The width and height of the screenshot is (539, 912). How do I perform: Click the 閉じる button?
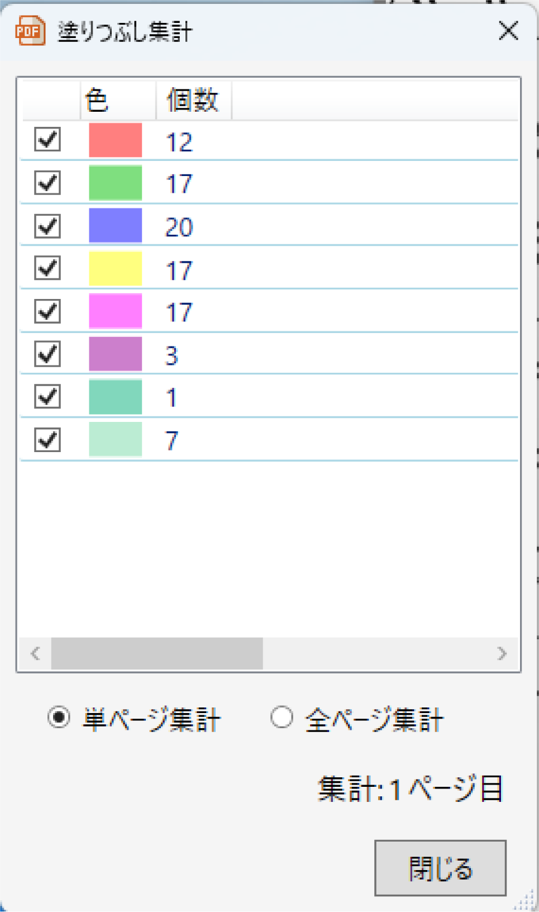click(x=440, y=868)
